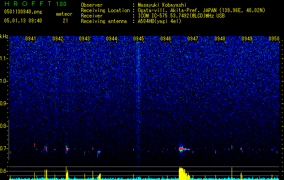Click the date stamp 05.01.13 09:40
The height and width of the screenshot is (180, 284).
[x=23, y=21]
